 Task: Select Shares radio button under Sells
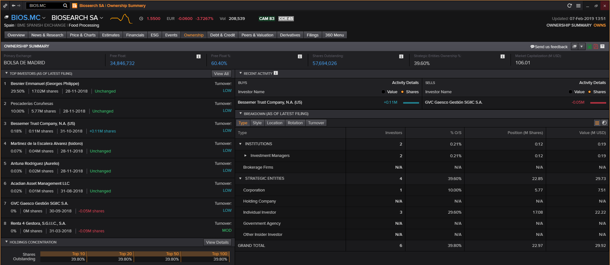[590, 92]
